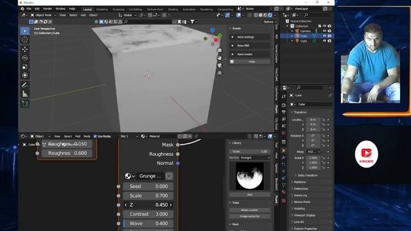
Task: Open the Tool properties tab icon
Action: (284, 96)
